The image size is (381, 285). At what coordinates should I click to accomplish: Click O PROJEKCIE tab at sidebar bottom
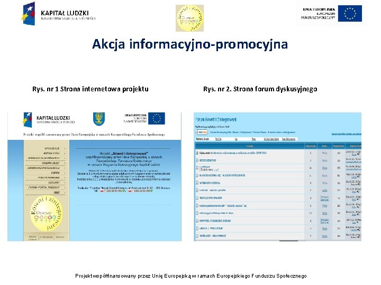coord(46,237)
